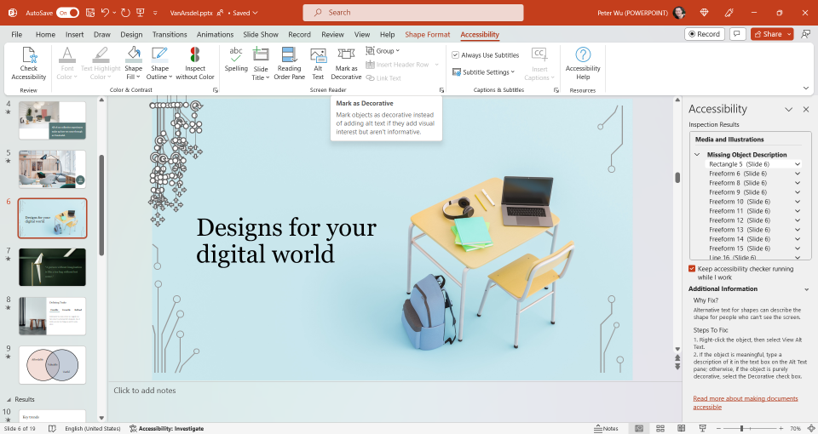Open Accessibility Help
Viewport: 818px width, 434px height.
583,64
